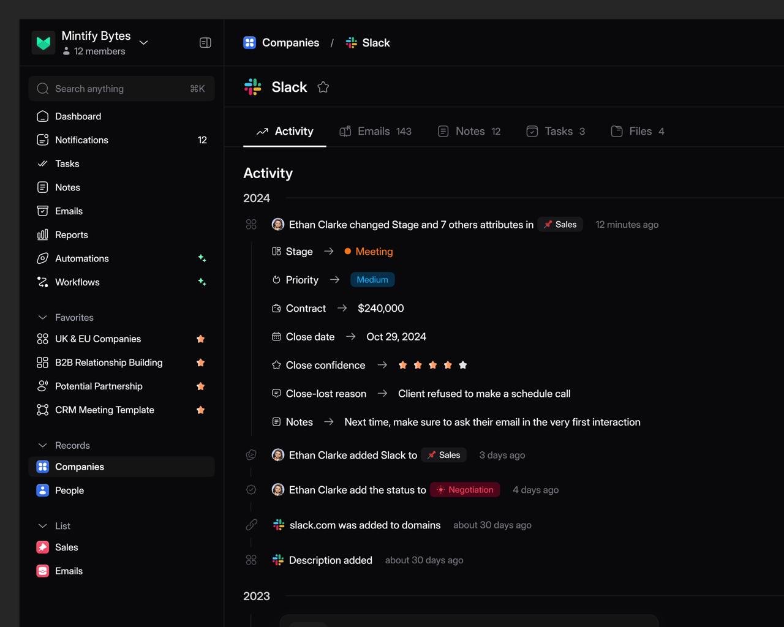784x627 pixels.
Task: Open B2B Relationship Building favorite
Action: point(121,362)
